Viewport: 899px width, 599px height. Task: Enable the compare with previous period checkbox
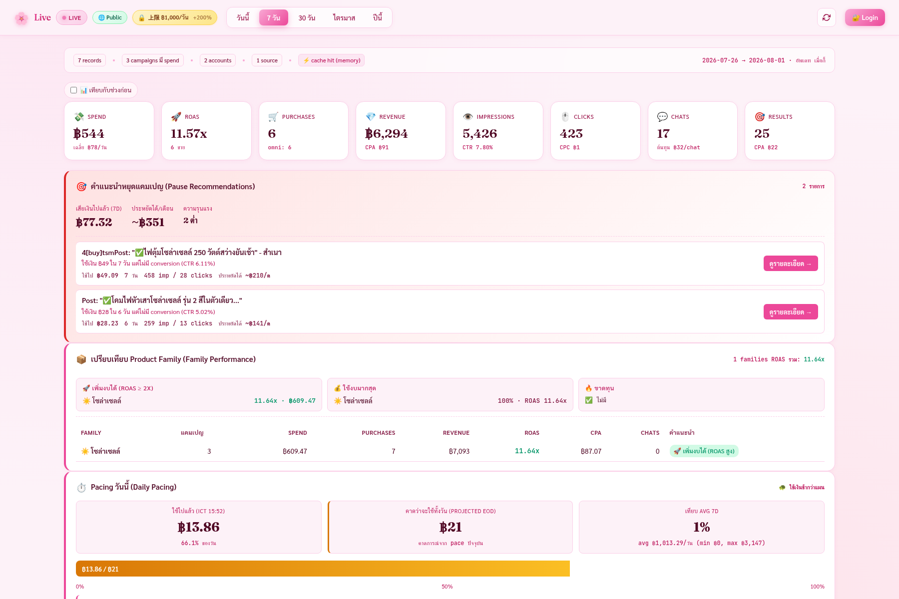pos(73,90)
